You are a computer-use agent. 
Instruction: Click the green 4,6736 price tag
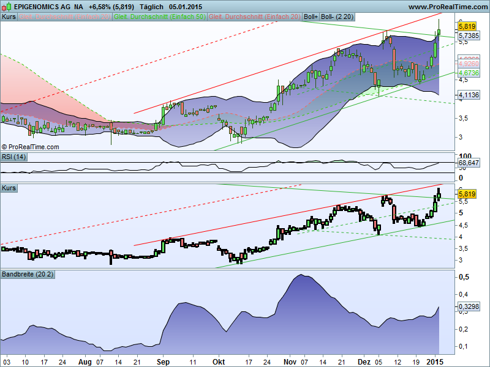click(469, 73)
